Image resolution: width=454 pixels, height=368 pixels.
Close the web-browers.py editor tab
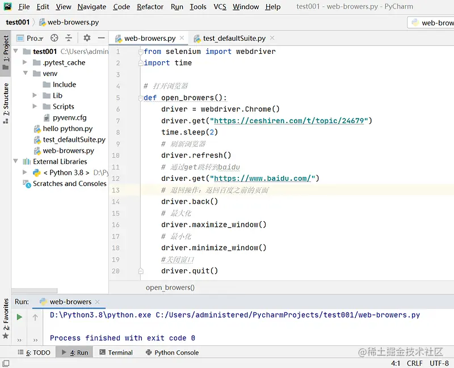coord(182,38)
